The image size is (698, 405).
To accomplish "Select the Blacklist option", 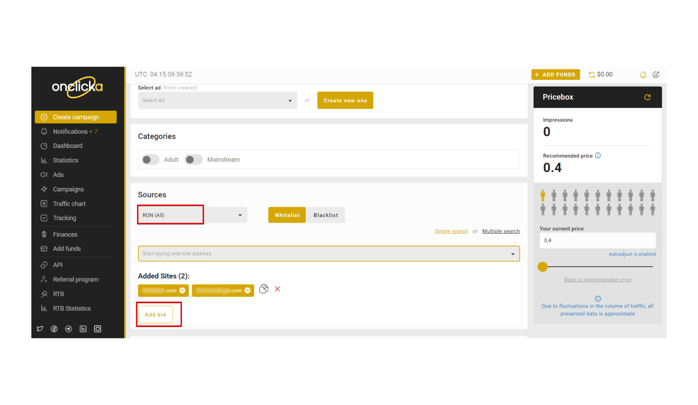I will coord(326,215).
